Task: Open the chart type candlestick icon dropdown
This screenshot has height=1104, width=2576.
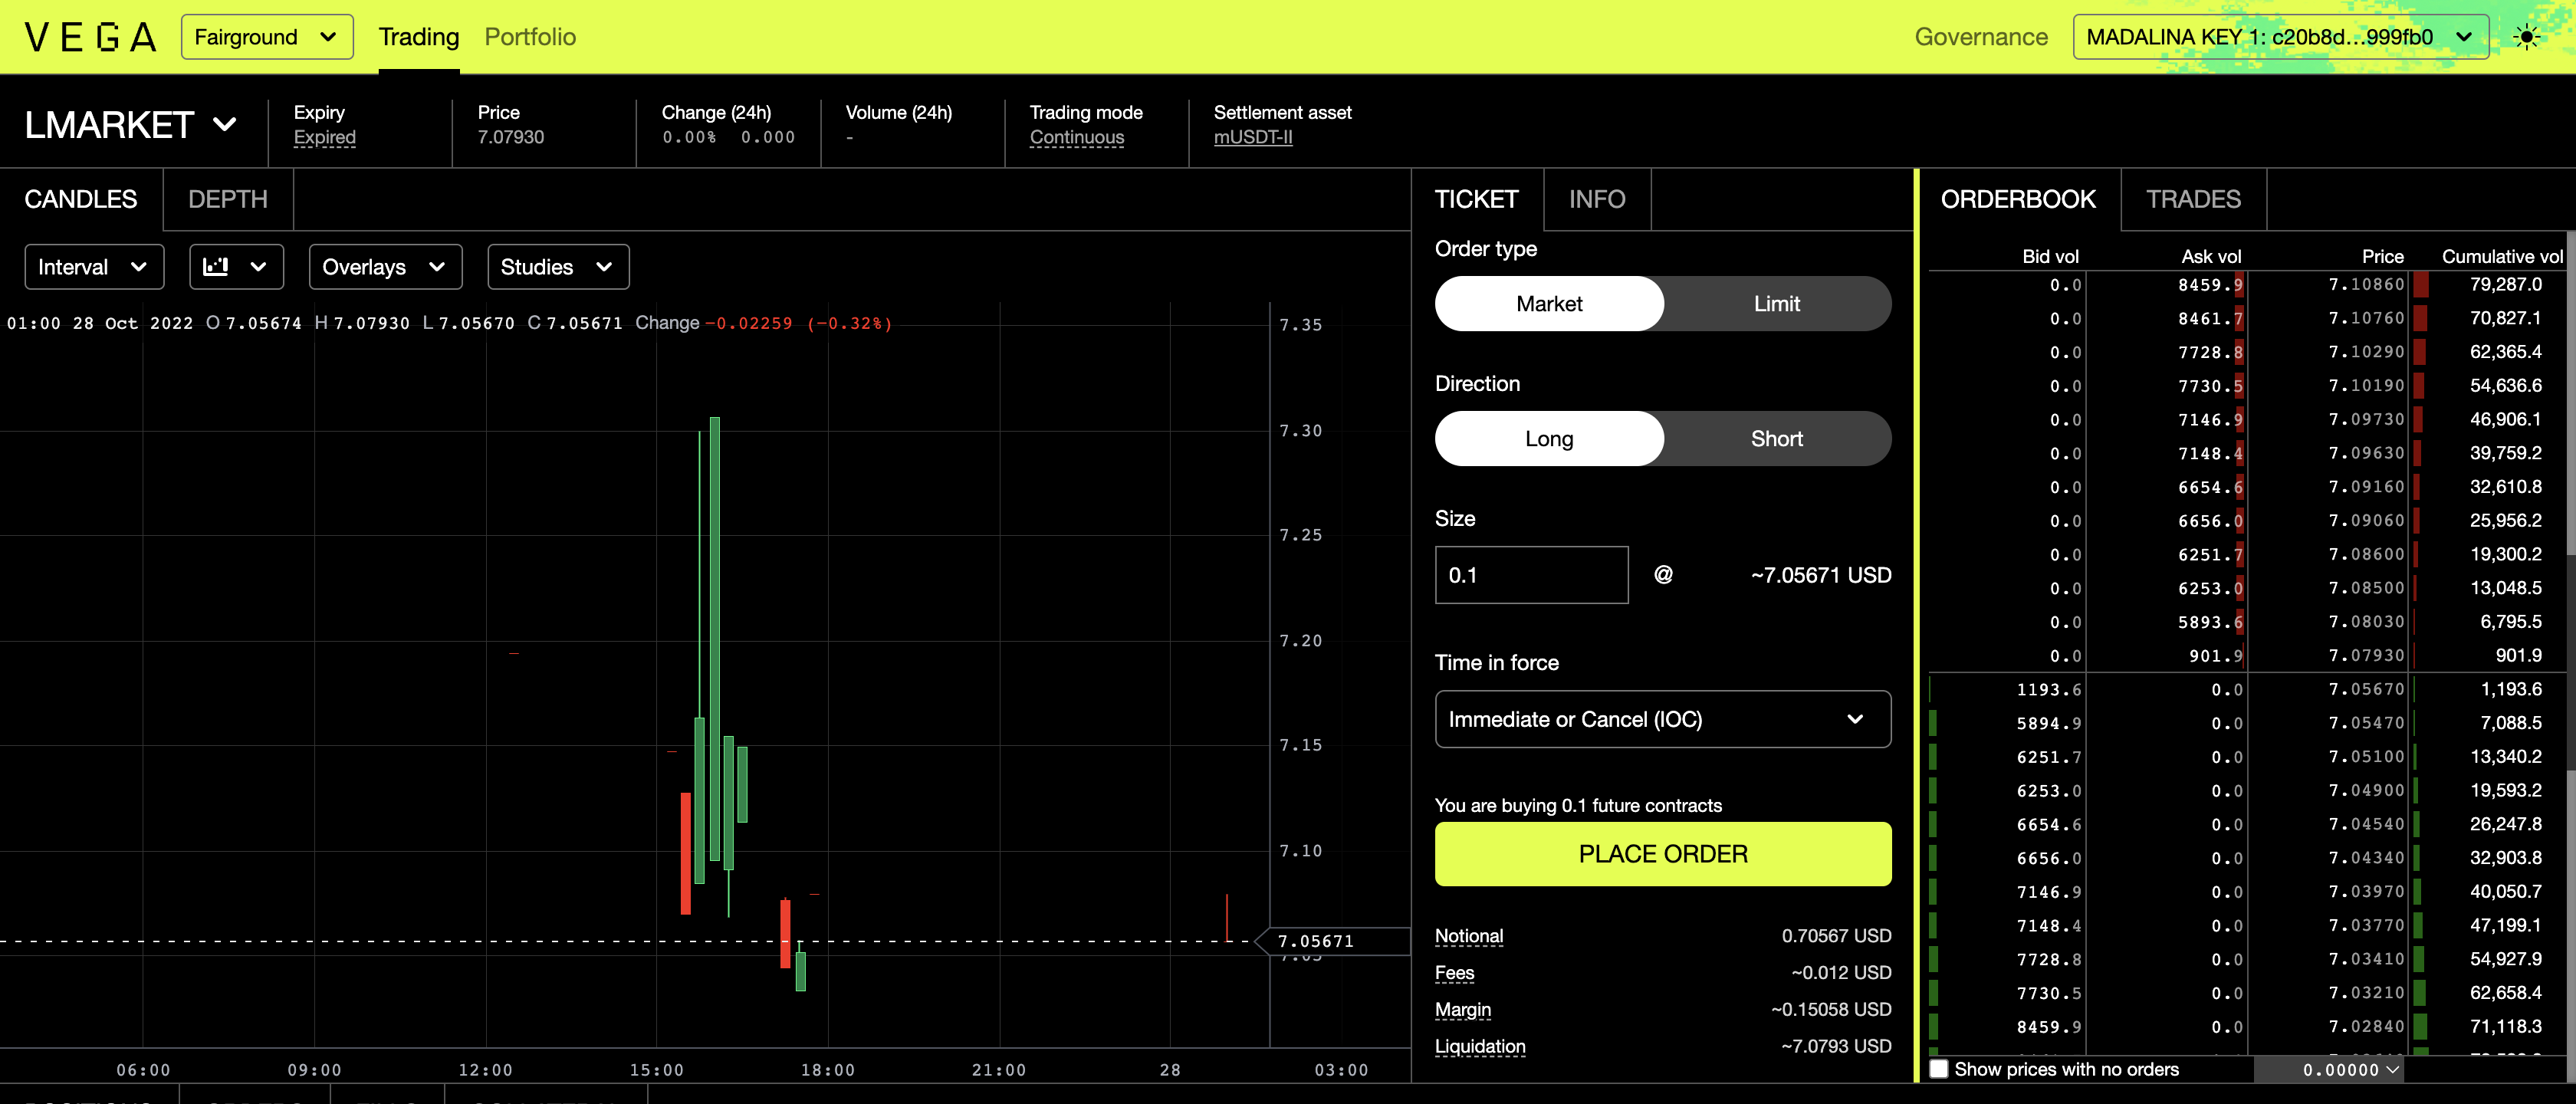Action: click(x=236, y=267)
